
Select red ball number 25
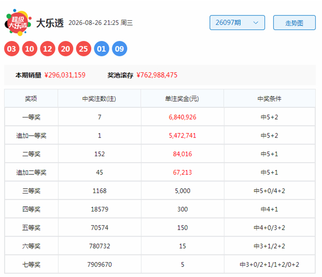coord(83,49)
